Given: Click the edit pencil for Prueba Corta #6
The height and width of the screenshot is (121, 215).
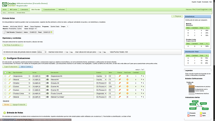Looking at the screenshot, I should pos(9,93).
